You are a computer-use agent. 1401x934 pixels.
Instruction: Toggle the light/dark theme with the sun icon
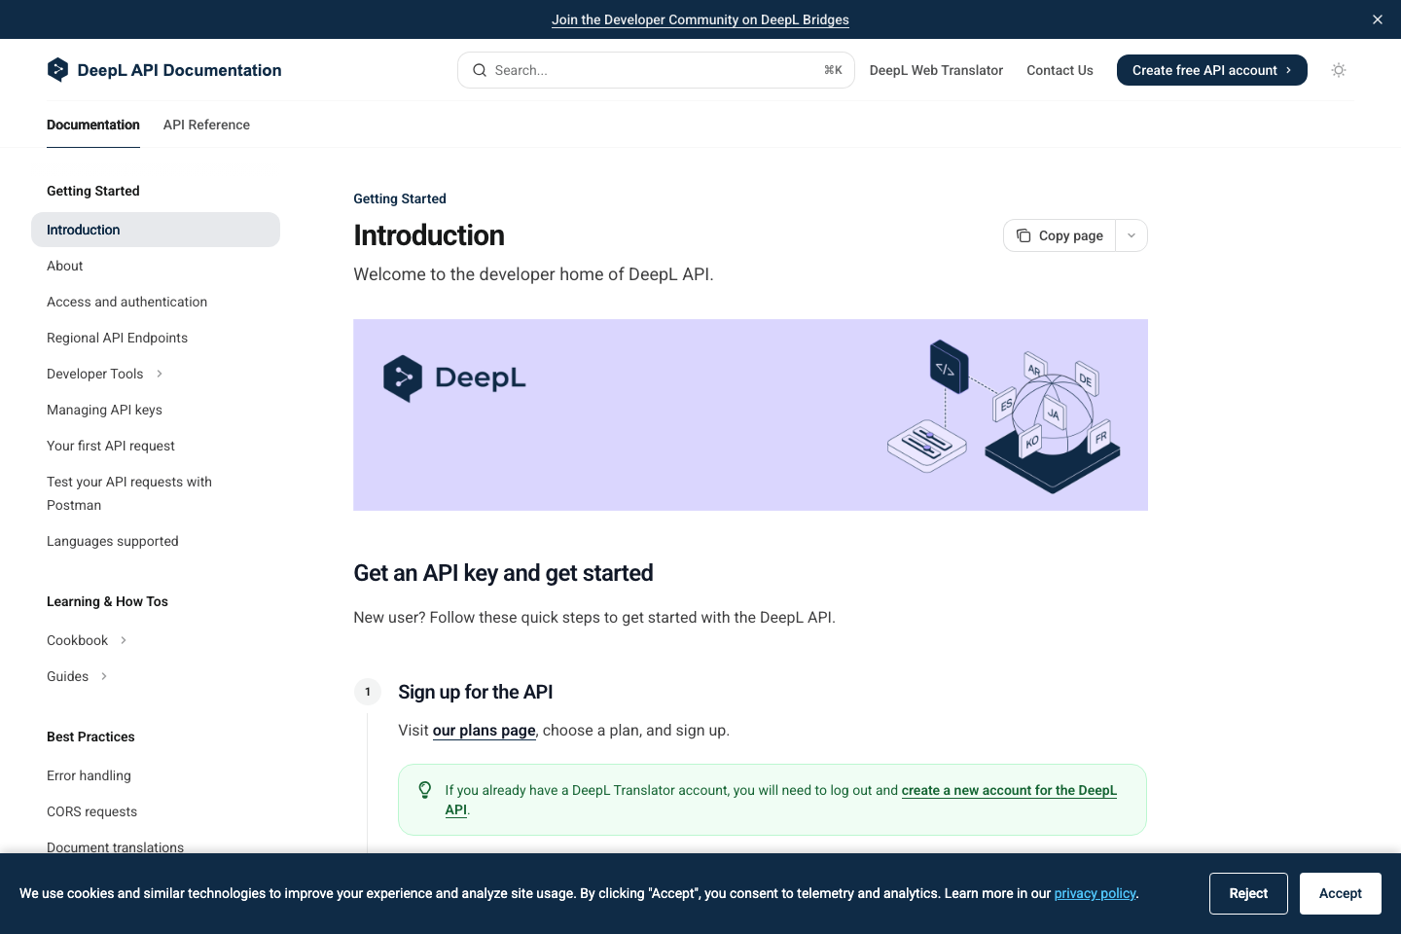[x=1339, y=70]
